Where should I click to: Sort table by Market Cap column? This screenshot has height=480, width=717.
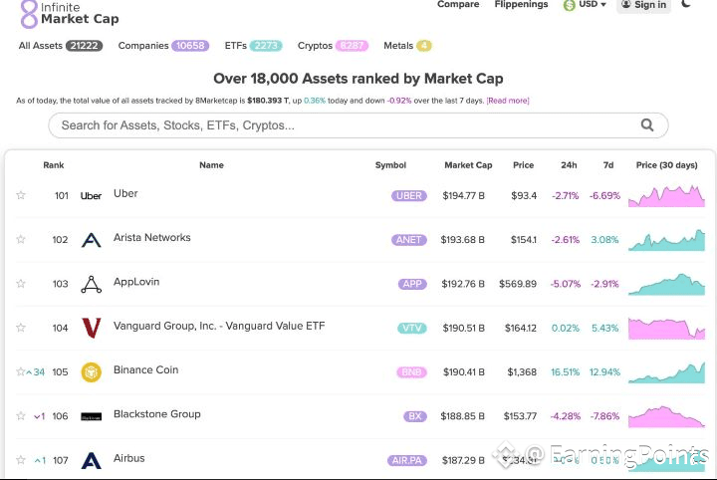coord(468,165)
